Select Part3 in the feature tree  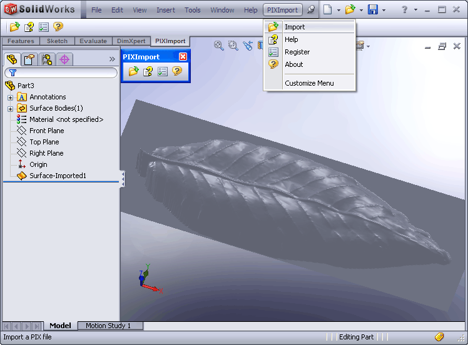click(x=26, y=86)
